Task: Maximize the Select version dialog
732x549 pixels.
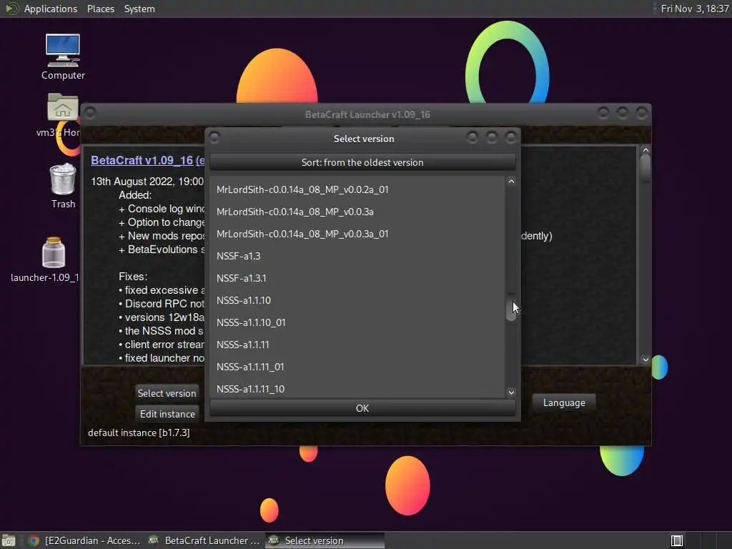Action: pyautogui.click(x=492, y=137)
